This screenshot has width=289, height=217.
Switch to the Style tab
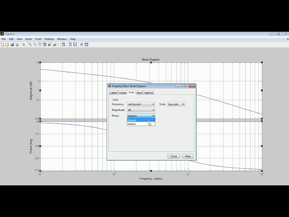coord(139,93)
